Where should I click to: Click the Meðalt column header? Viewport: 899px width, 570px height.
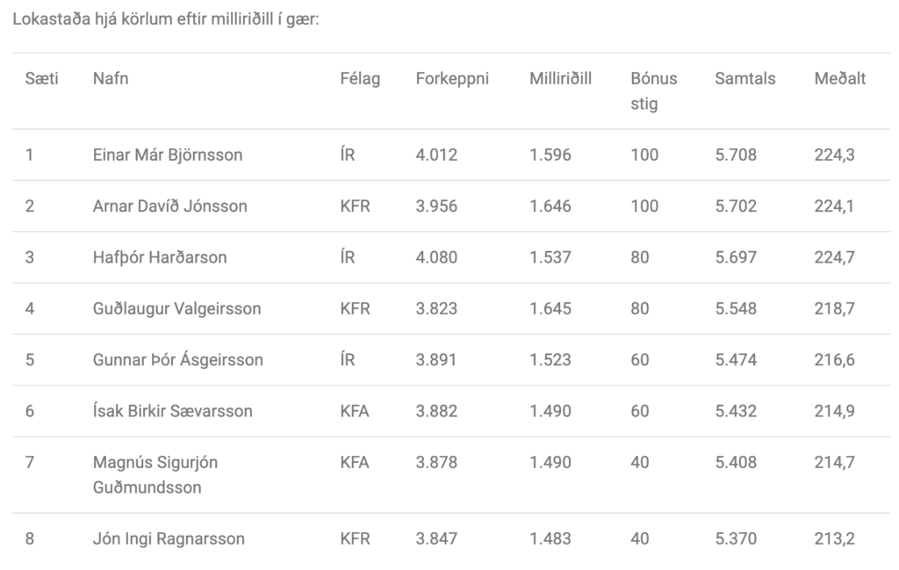pos(840,78)
